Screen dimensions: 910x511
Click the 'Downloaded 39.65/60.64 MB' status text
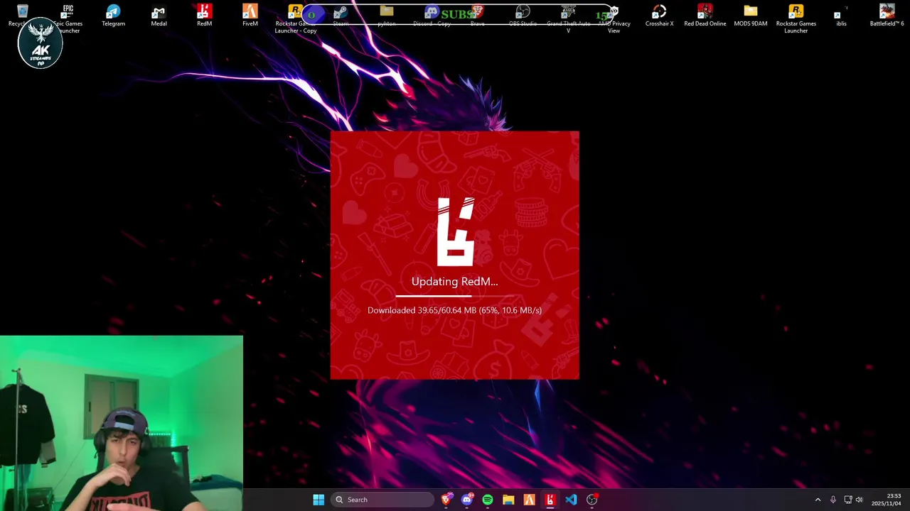coord(455,310)
